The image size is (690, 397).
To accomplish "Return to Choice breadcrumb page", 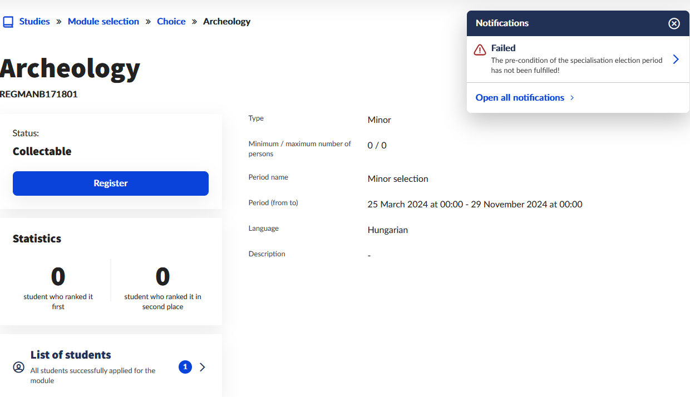I will 171,22.
